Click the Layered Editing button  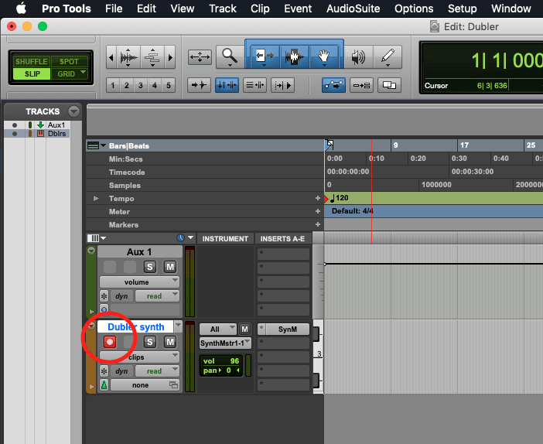coord(389,85)
